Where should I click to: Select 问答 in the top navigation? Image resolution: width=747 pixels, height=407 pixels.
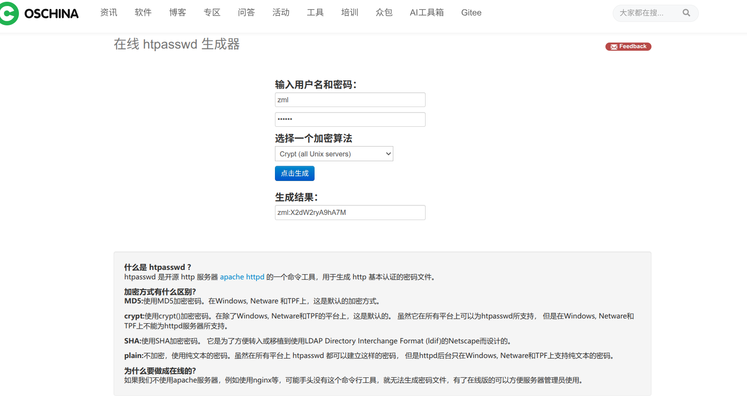246,13
